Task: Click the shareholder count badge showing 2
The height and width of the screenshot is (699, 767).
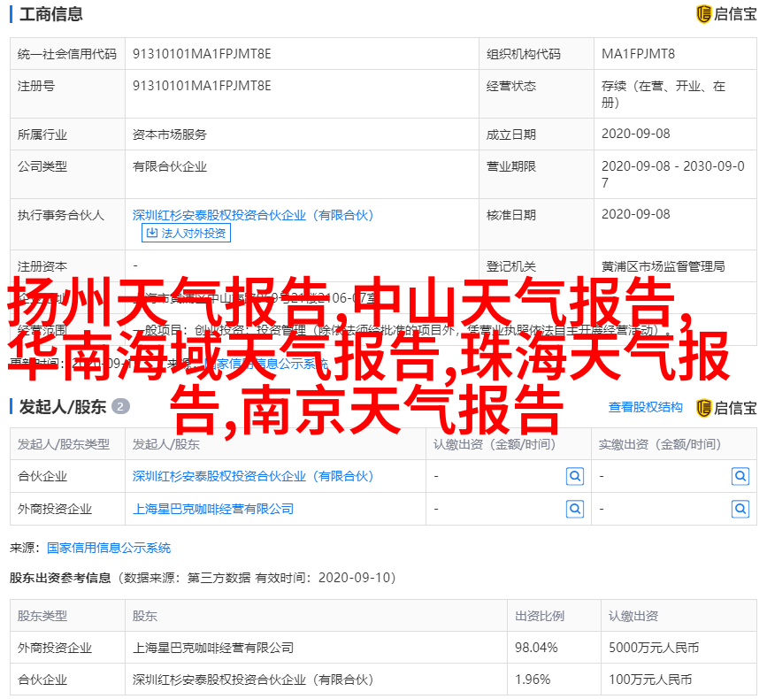Action: point(120,406)
